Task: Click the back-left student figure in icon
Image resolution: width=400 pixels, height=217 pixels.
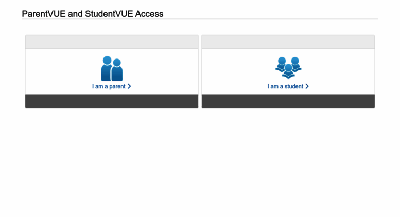Action: coord(281,64)
